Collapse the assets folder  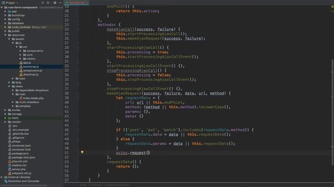[9, 39]
